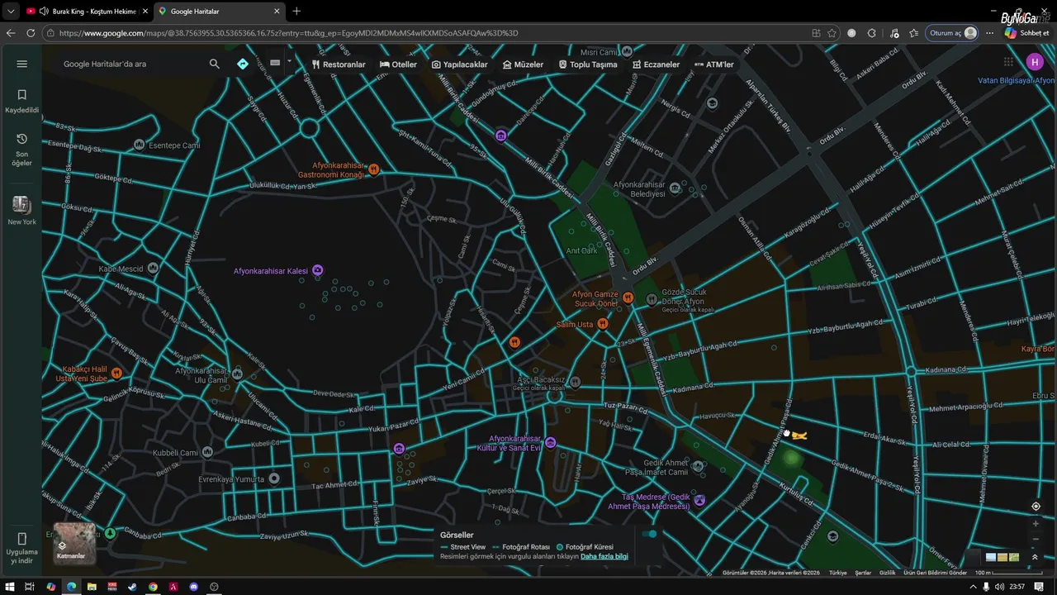Click the Evrenkaya Yumurta pin
This screenshot has height=595, width=1057.
coord(274,478)
